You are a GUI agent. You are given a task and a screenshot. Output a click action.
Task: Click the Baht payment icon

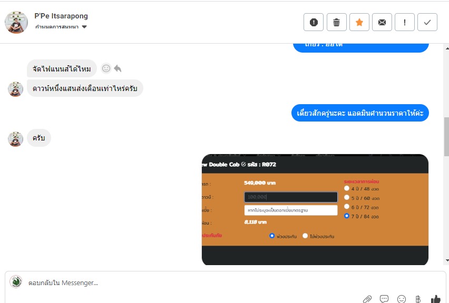point(418,299)
